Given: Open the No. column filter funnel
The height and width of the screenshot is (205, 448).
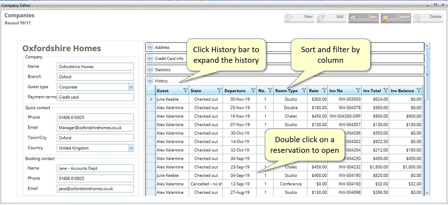Looking at the screenshot, I should (270, 90).
